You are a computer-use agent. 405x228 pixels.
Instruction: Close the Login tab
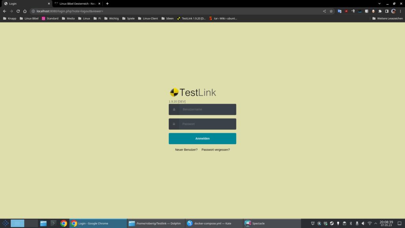tap(49, 4)
